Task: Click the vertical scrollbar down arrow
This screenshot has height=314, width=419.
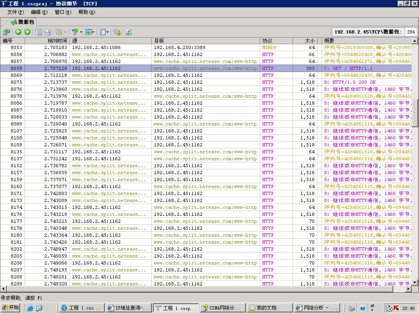Action: pos(414,283)
